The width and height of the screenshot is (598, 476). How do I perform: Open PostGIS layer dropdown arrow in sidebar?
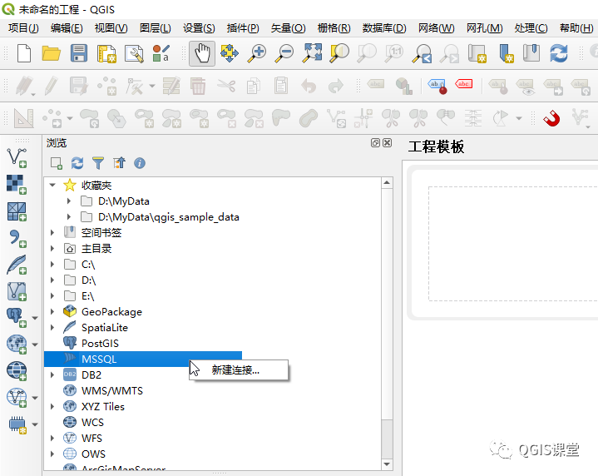(35, 318)
